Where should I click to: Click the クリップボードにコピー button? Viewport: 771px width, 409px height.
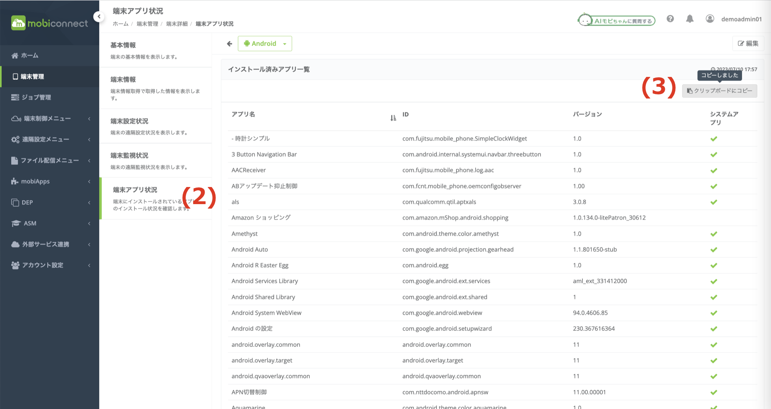click(719, 91)
